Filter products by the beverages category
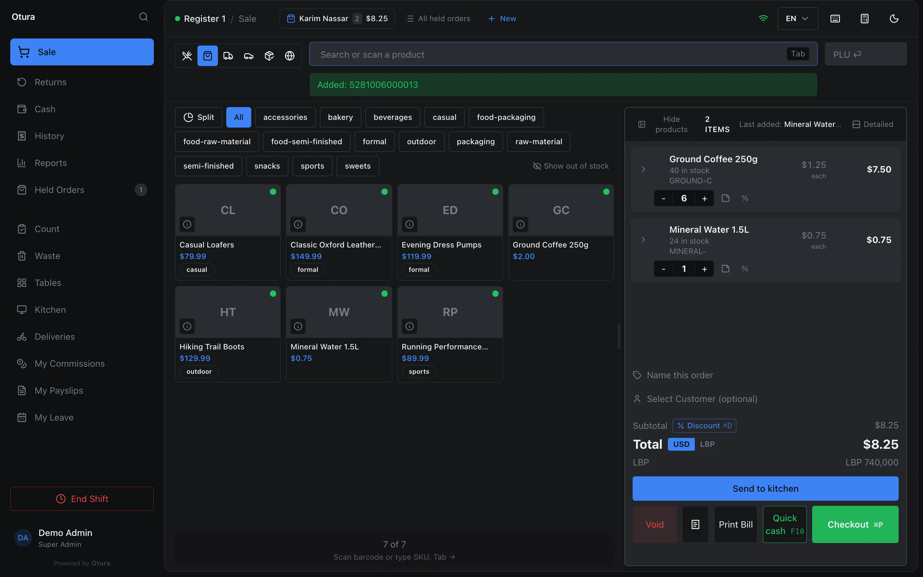This screenshot has height=577, width=923. tap(393, 117)
